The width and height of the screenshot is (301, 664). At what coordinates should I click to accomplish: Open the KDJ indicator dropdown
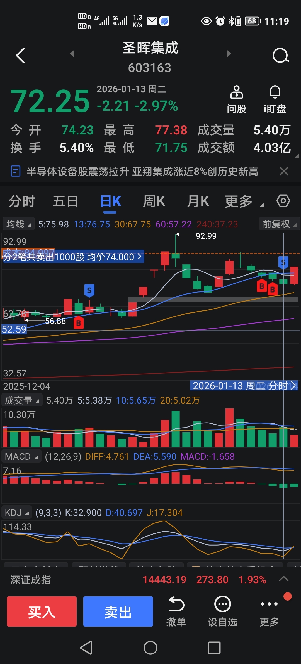click(17, 513)
